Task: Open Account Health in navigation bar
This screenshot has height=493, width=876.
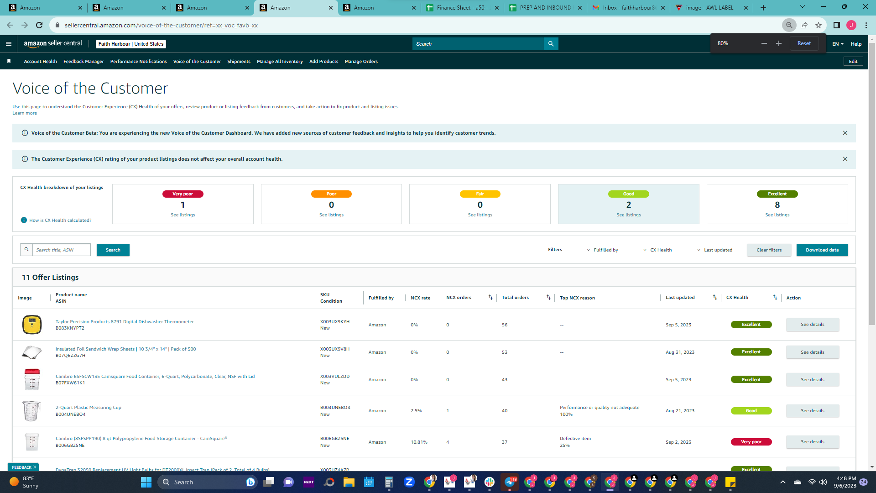Action: [x=41, y=61]
